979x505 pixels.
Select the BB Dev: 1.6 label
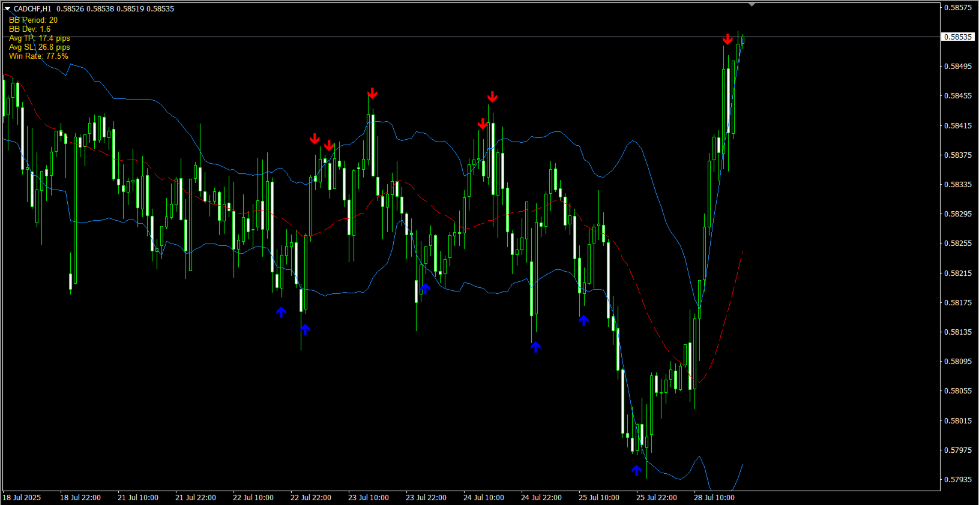(x=29, y=29)
